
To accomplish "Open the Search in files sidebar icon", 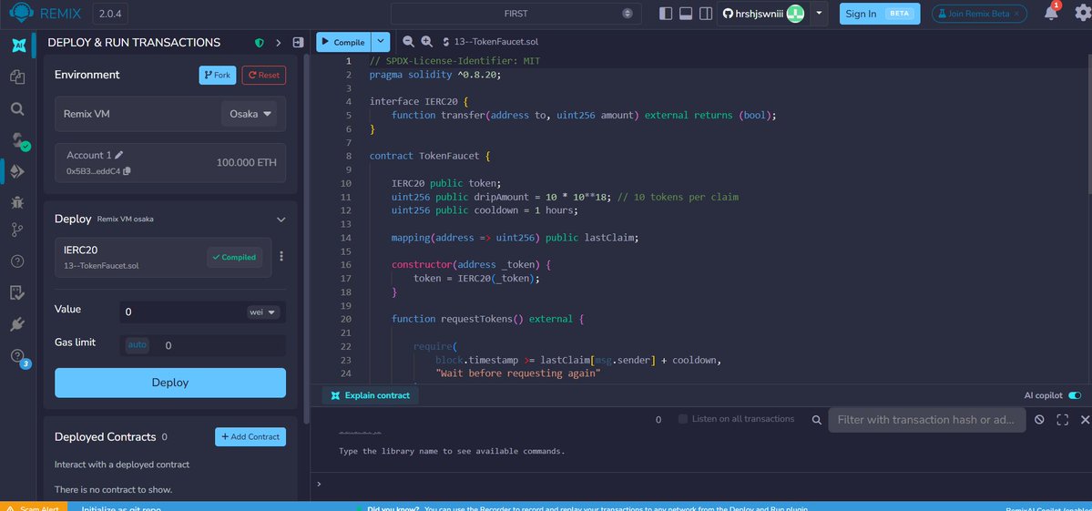I will pyautogui.click(x=17, y=108).
